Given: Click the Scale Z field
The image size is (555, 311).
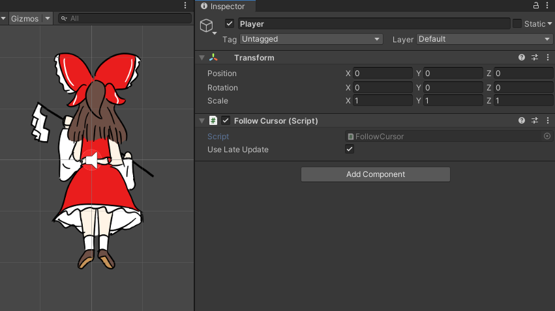Looking at the screenshot, I should [x=524, y=101].
